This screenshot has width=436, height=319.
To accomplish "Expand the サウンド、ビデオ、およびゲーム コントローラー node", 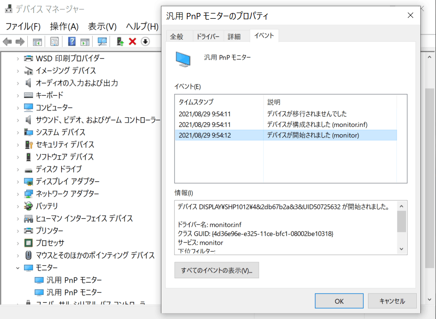I will pos(18,120).
